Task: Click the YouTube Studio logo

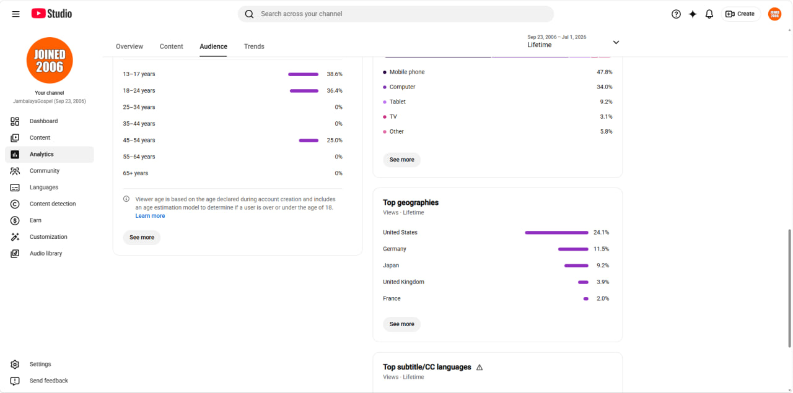Action: pos(51,14)
